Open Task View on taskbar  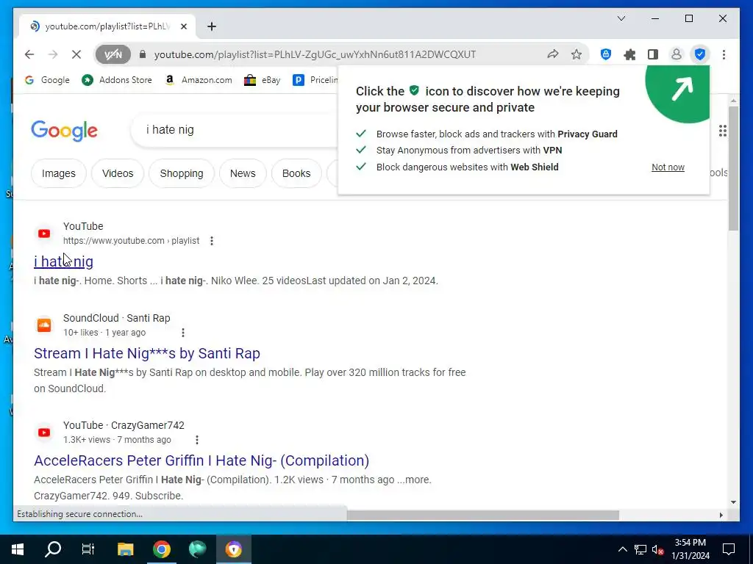point(88,549)
